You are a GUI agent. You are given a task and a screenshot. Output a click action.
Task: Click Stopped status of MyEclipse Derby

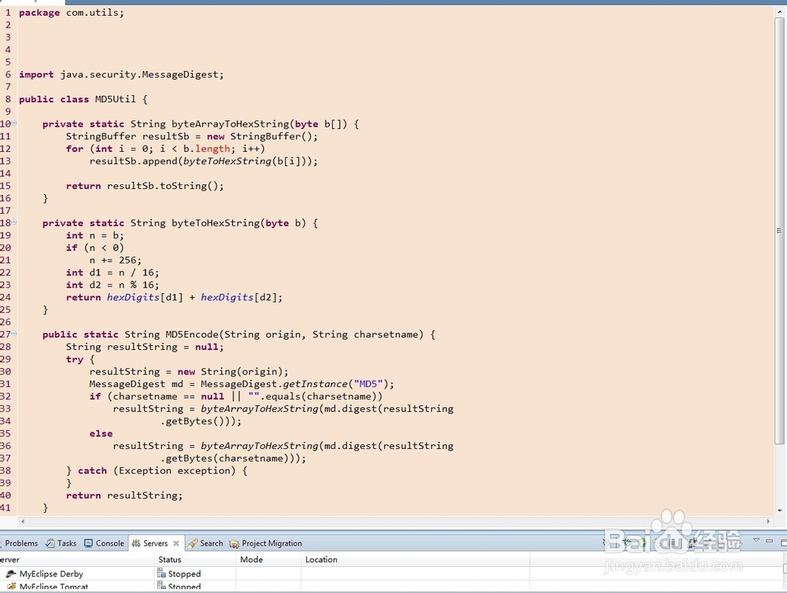[179, 573]
